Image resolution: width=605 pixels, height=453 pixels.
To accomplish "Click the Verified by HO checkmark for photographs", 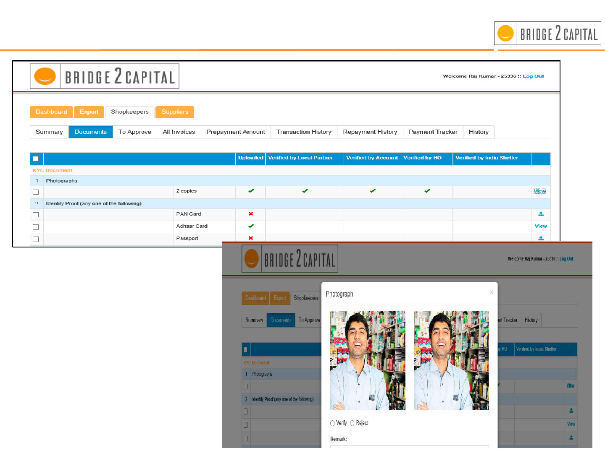I will (427, 191).
